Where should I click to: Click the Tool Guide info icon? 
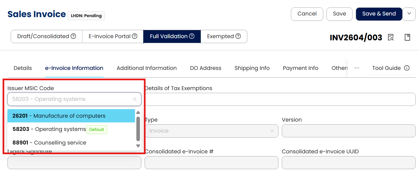(407, 68)
